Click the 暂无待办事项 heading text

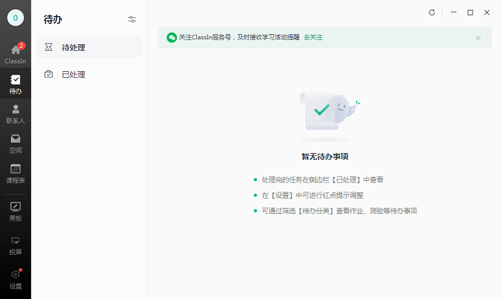tap(325, 157)
